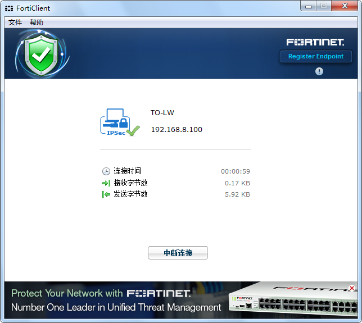
Task: Click the connection time value 00:00:59
Action: (x=236, y=171)
